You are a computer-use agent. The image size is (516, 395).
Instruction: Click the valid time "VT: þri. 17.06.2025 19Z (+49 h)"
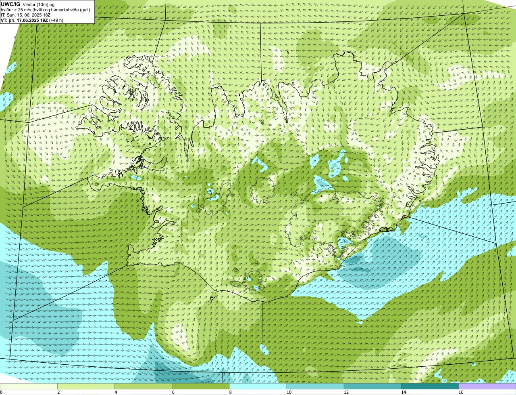point(32,20)
